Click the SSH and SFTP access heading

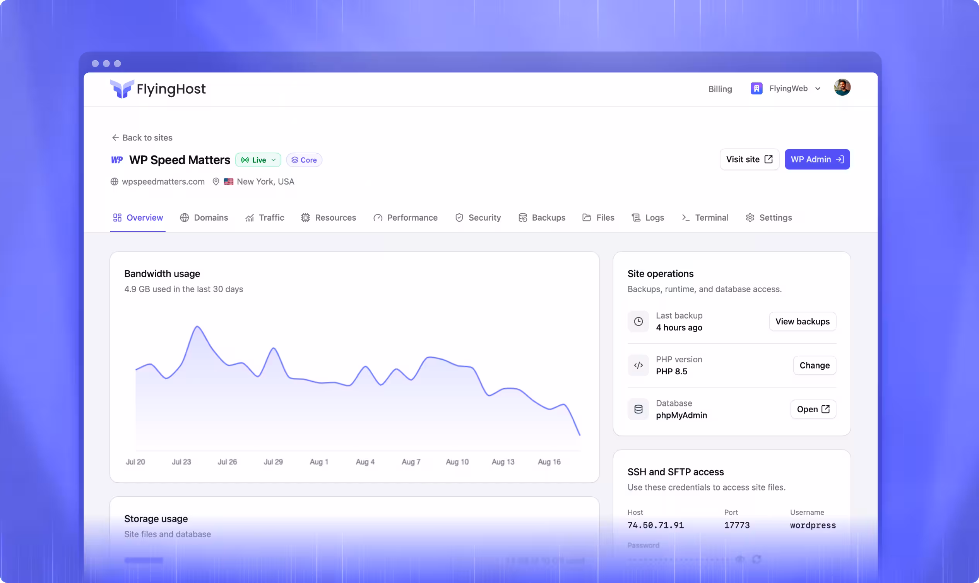[676, 472]
